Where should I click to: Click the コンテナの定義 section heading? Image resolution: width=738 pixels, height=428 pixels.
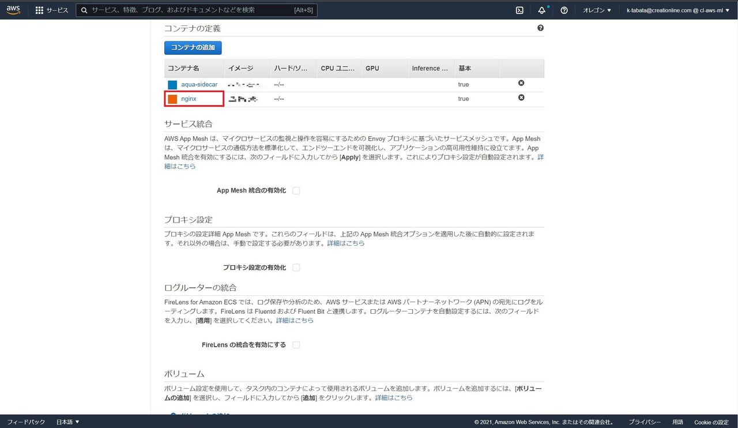(193, 28)
